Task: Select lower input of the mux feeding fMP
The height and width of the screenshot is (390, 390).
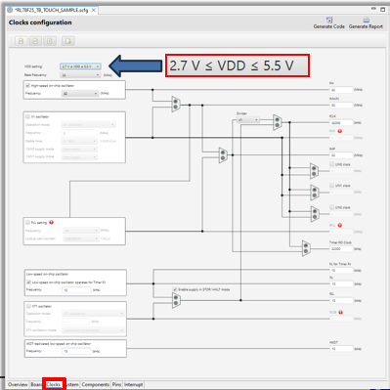Action: pos(223,158)
